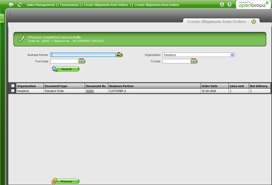Image resolution: width=272 pixels, height=185 pixels.
Task: Open the To Date calendar icon
Action: tap(194, 61)
